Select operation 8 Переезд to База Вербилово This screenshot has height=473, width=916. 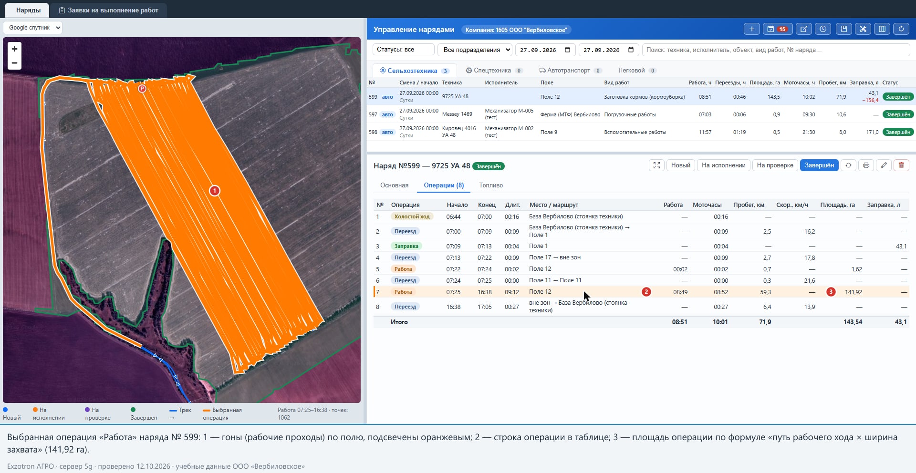pos(641,307)
